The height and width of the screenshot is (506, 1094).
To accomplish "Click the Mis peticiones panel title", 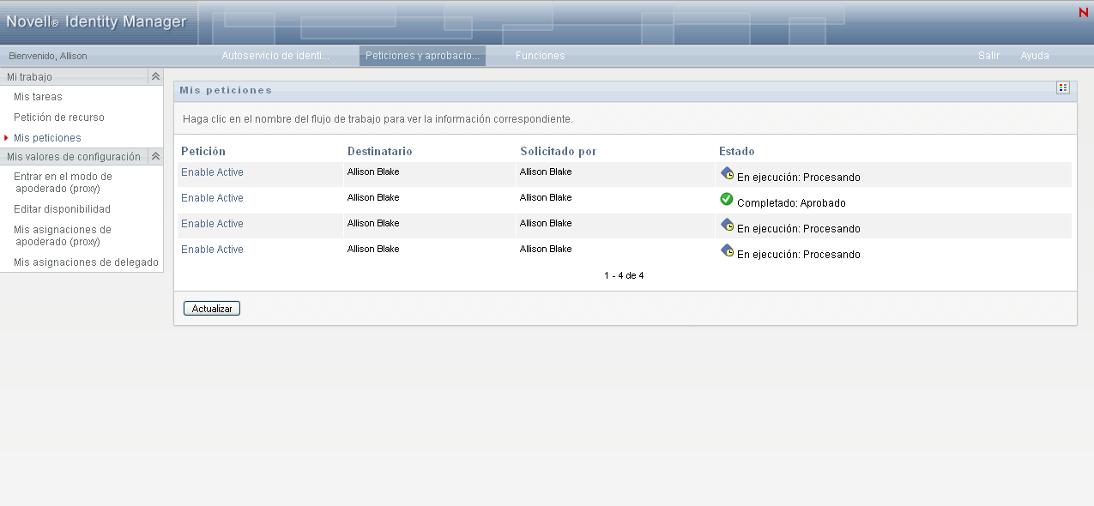I will [x=226, y=90].
